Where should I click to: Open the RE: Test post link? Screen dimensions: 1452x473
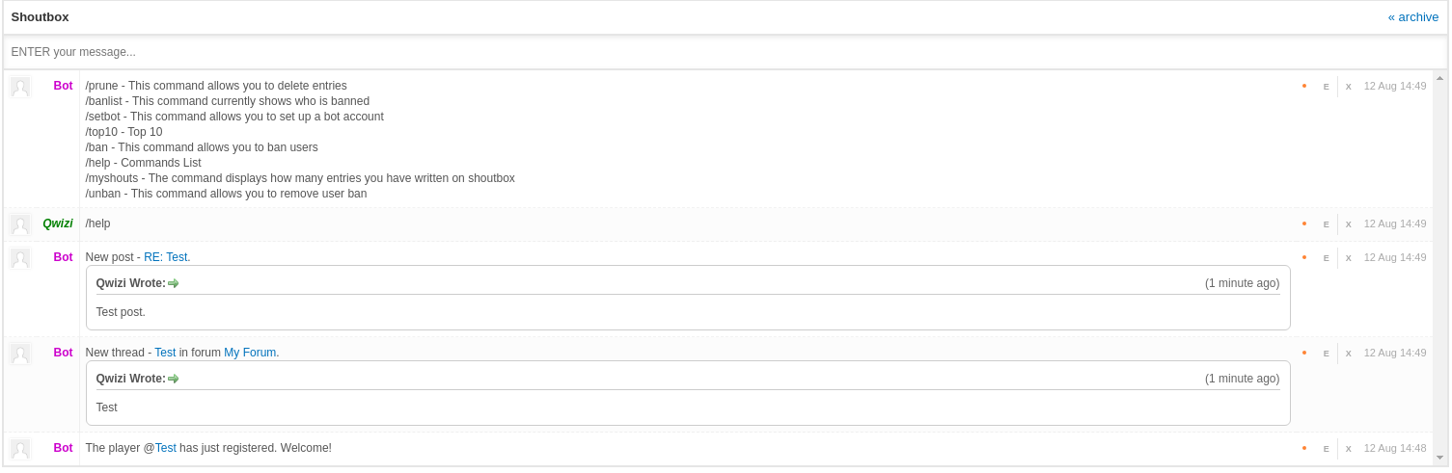tap(166, 257)
